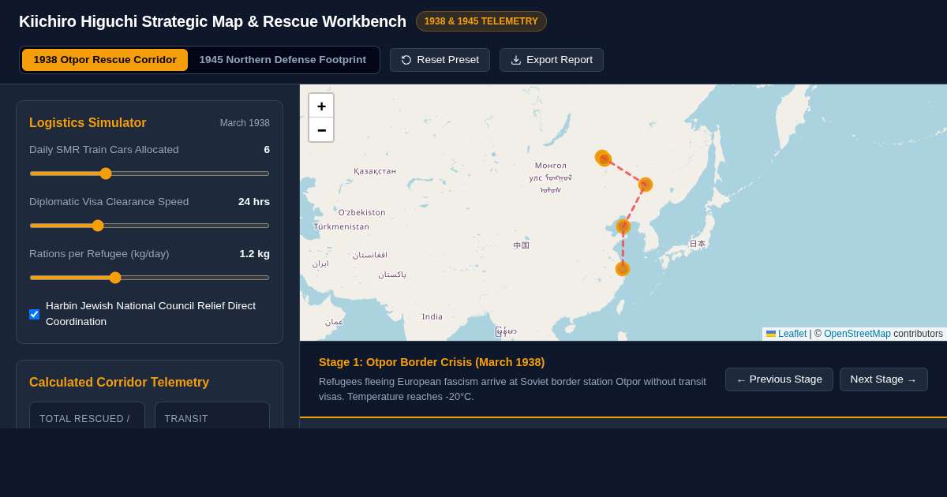Adjust Diplomatic Visa Clearance Speed slider
The width and height of the screenshot is (947, 497).
[x=149, y=226]
